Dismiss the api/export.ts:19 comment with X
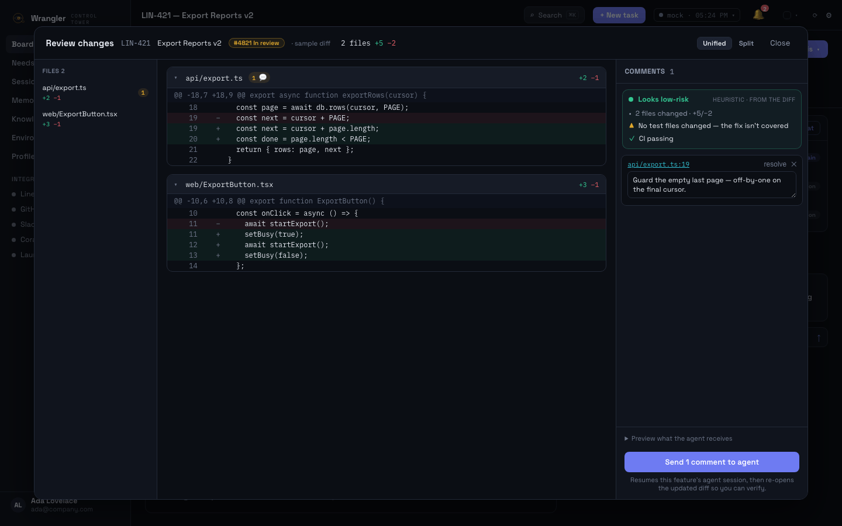 tap(793, 164)
